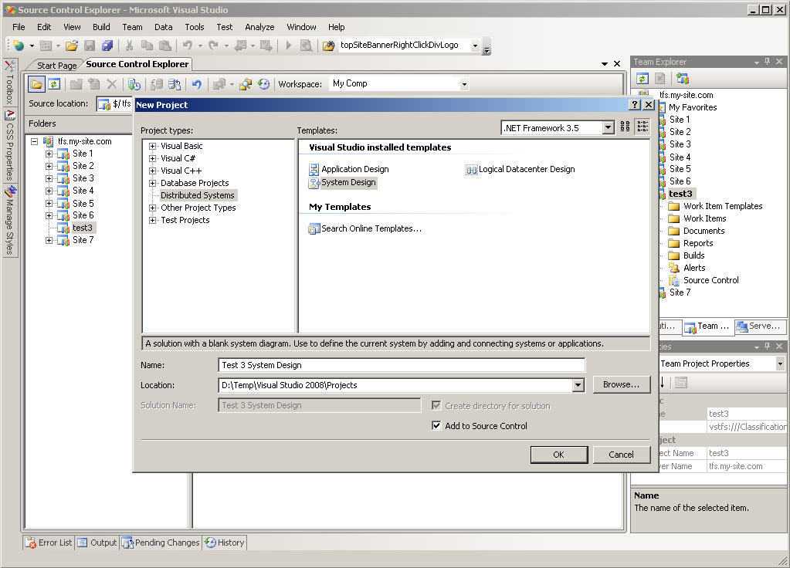The height and width of the screenshot is (568, 790).
Task: Expand the Visual C# project type
Action: (x=152, y=159)
